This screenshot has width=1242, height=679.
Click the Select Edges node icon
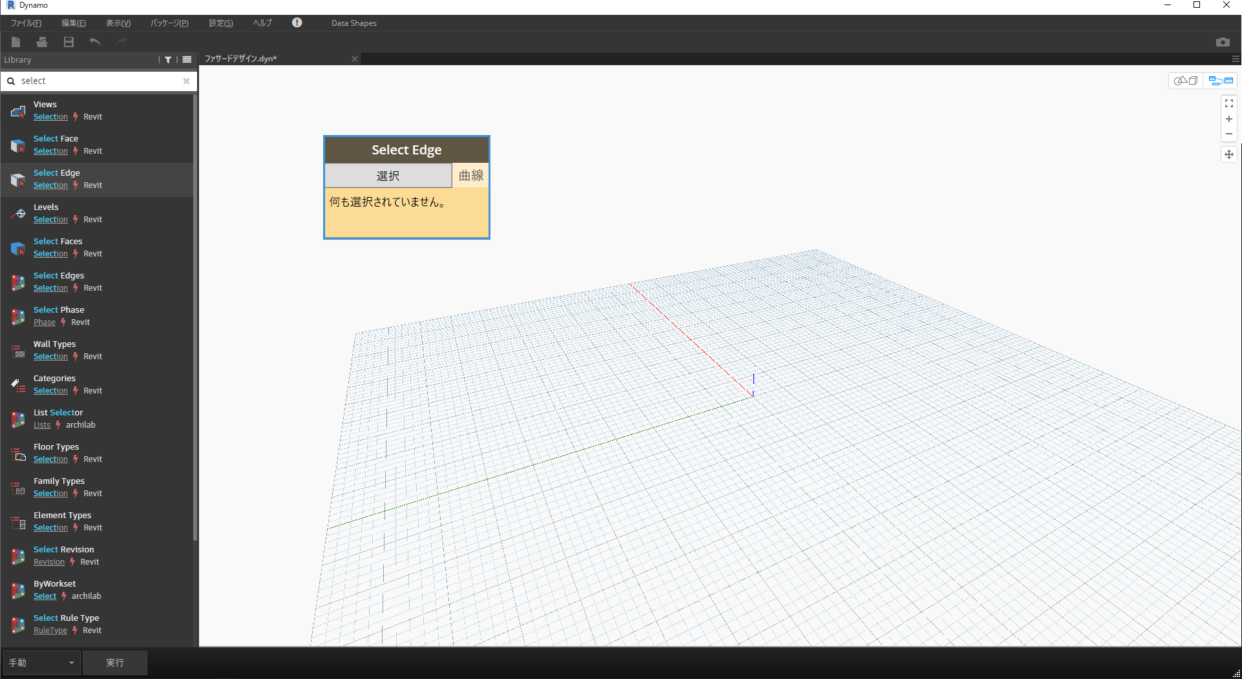[18, 282]
